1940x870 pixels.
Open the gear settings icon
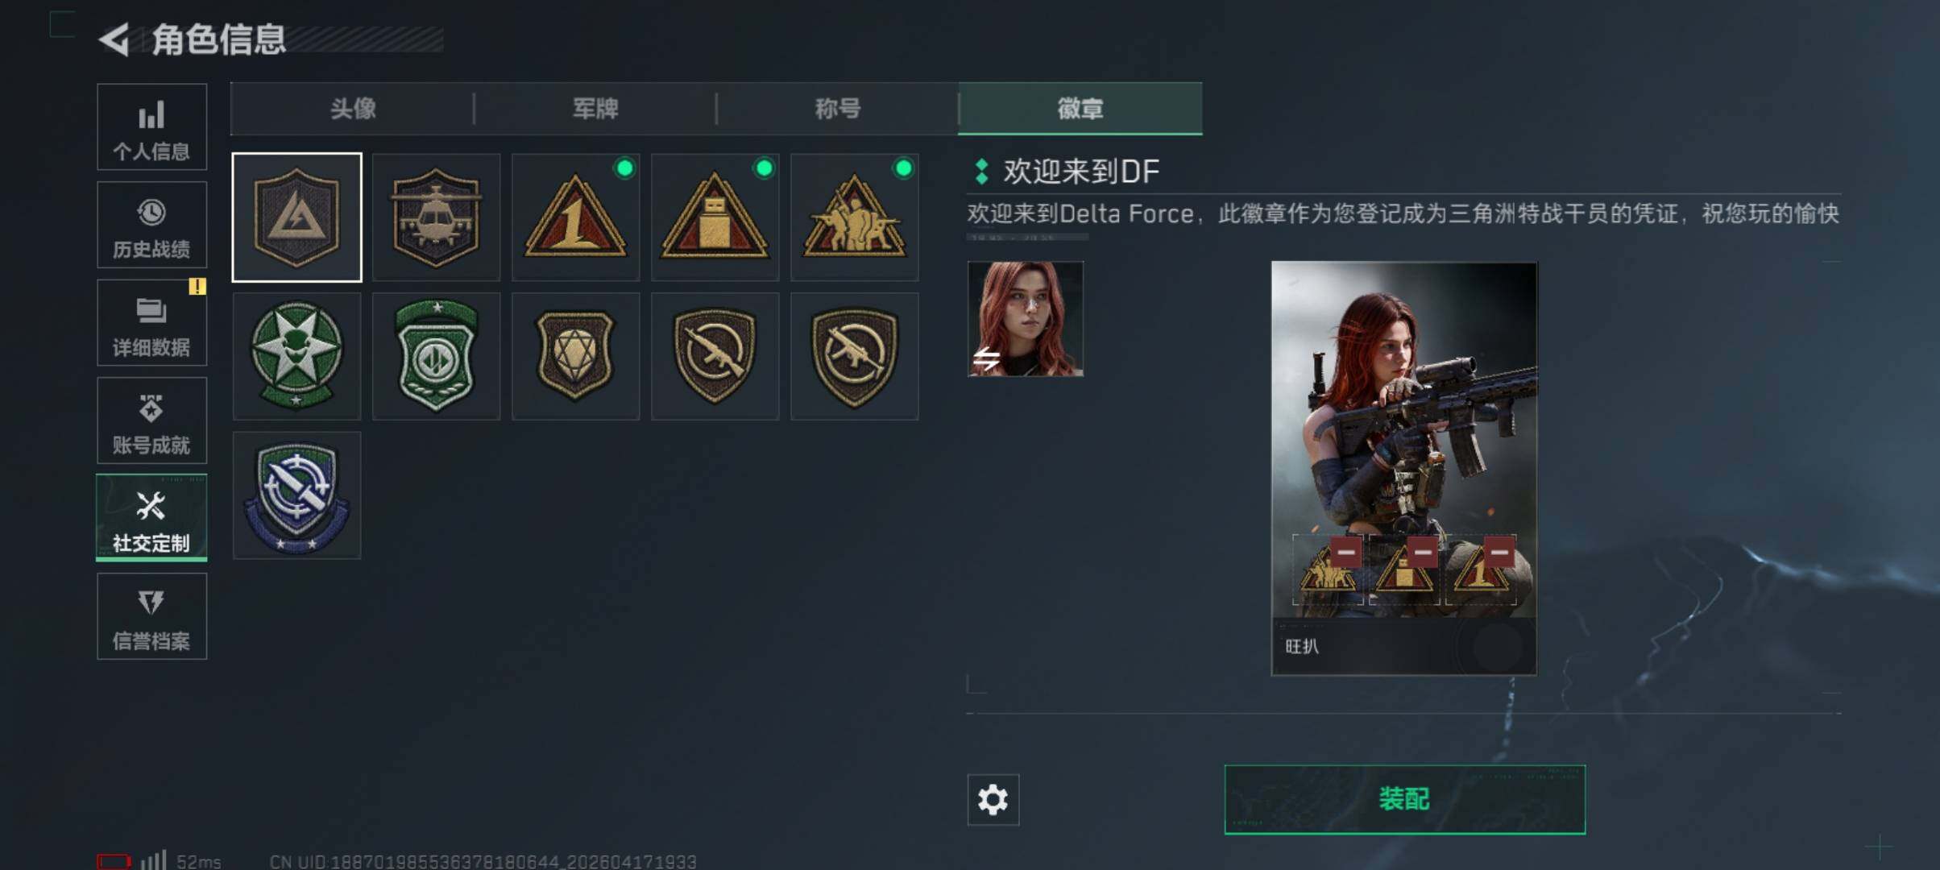click(x=993, y=799)
